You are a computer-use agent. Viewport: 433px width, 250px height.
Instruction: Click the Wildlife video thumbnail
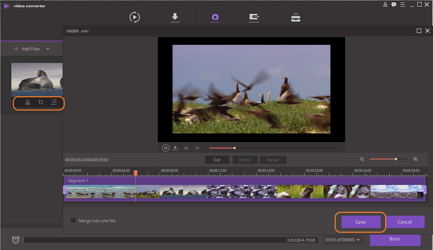[x=37, y=76]
